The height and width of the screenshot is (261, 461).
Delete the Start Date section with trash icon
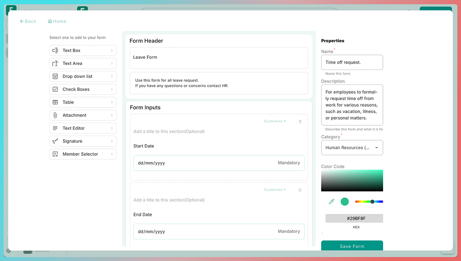pos(300,121)
